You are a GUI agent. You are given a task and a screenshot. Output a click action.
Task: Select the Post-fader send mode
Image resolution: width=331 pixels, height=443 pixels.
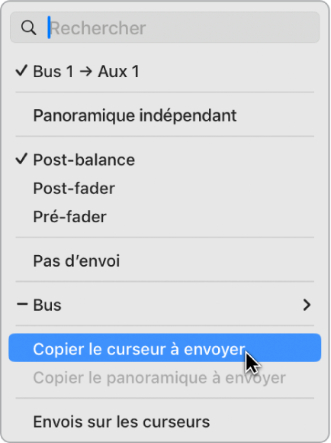(x=165, y=189)
